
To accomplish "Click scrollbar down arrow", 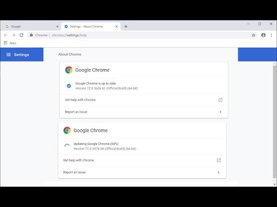I will pyautogui.click(x=275, y=185).
